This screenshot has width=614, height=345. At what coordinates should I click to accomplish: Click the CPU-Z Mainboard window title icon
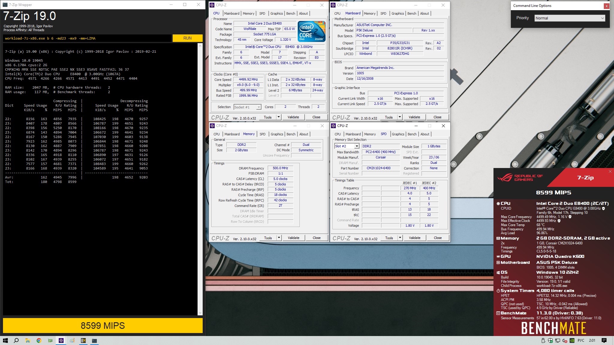pos(333,5)
